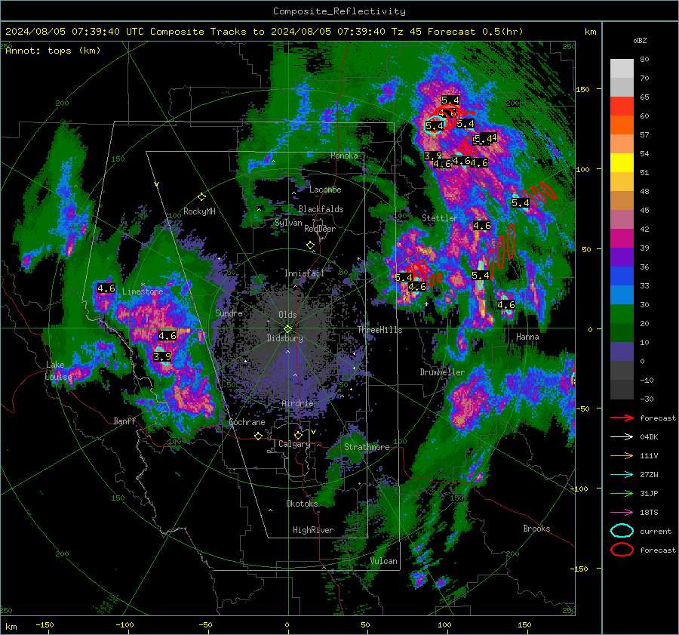The width and height of the screenshot is (679, 635).
Task: Select the ThreeHills map label
Action: click(379, 330)
